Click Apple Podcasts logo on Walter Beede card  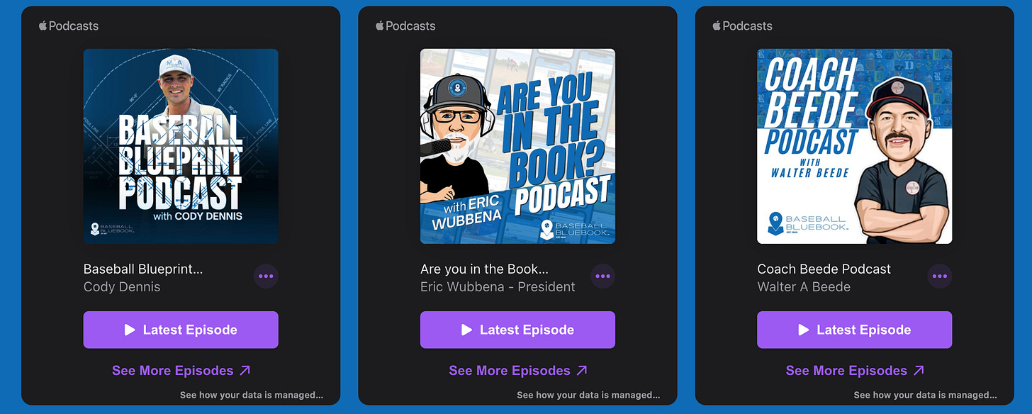[x=742, y=26]
